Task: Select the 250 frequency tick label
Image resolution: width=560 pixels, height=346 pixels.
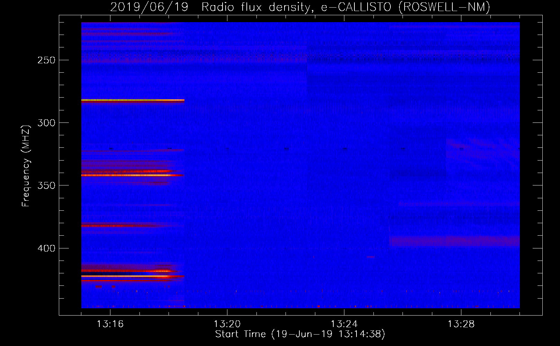Action: 46,60
